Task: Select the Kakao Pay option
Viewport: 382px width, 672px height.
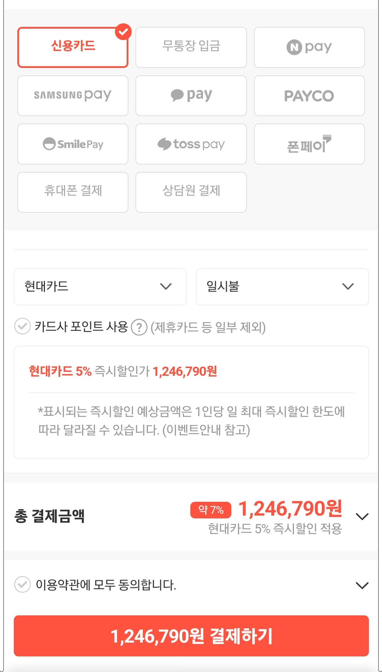Action: (x=191, y=96)
